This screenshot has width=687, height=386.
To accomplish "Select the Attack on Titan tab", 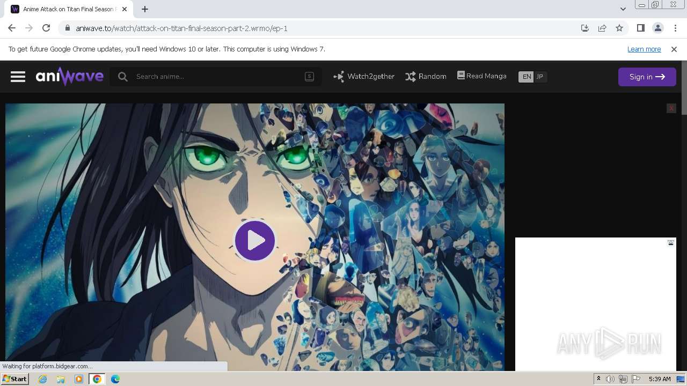I will click(x=70, y=9).
